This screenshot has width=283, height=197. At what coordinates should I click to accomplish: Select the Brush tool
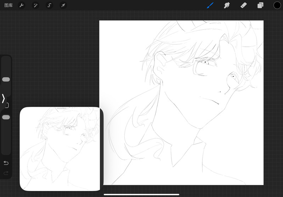(210, 5)
